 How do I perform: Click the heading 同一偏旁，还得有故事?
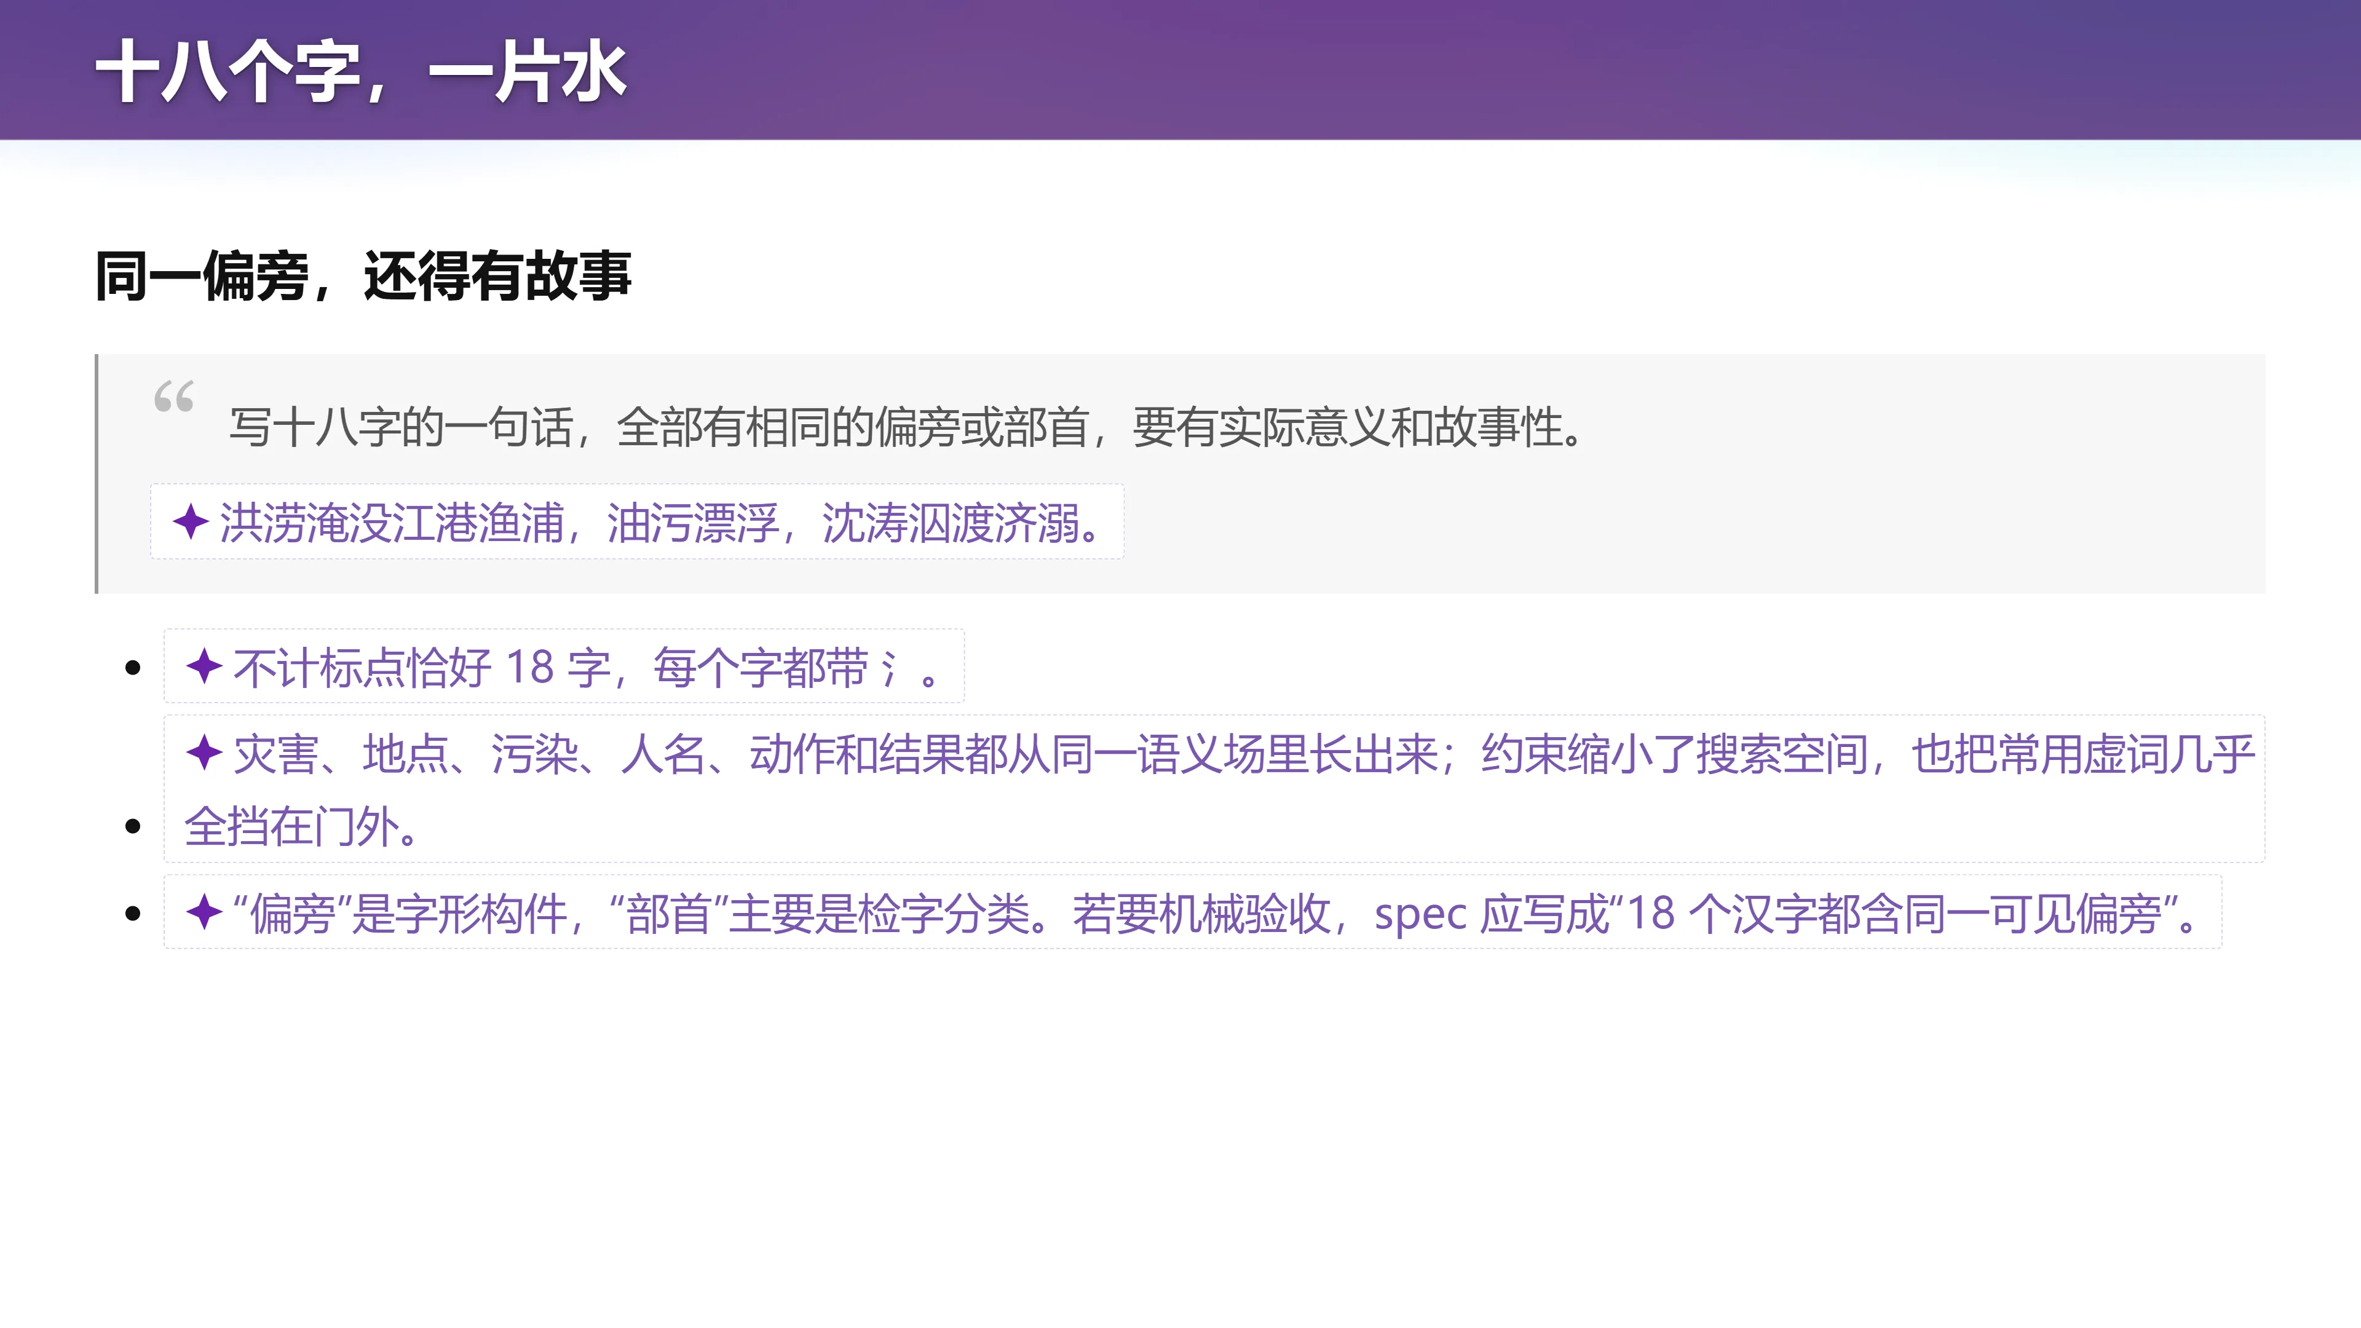363,275
